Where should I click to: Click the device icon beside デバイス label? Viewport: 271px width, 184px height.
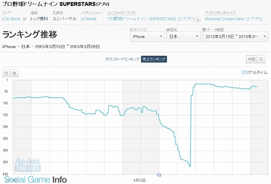131,30
